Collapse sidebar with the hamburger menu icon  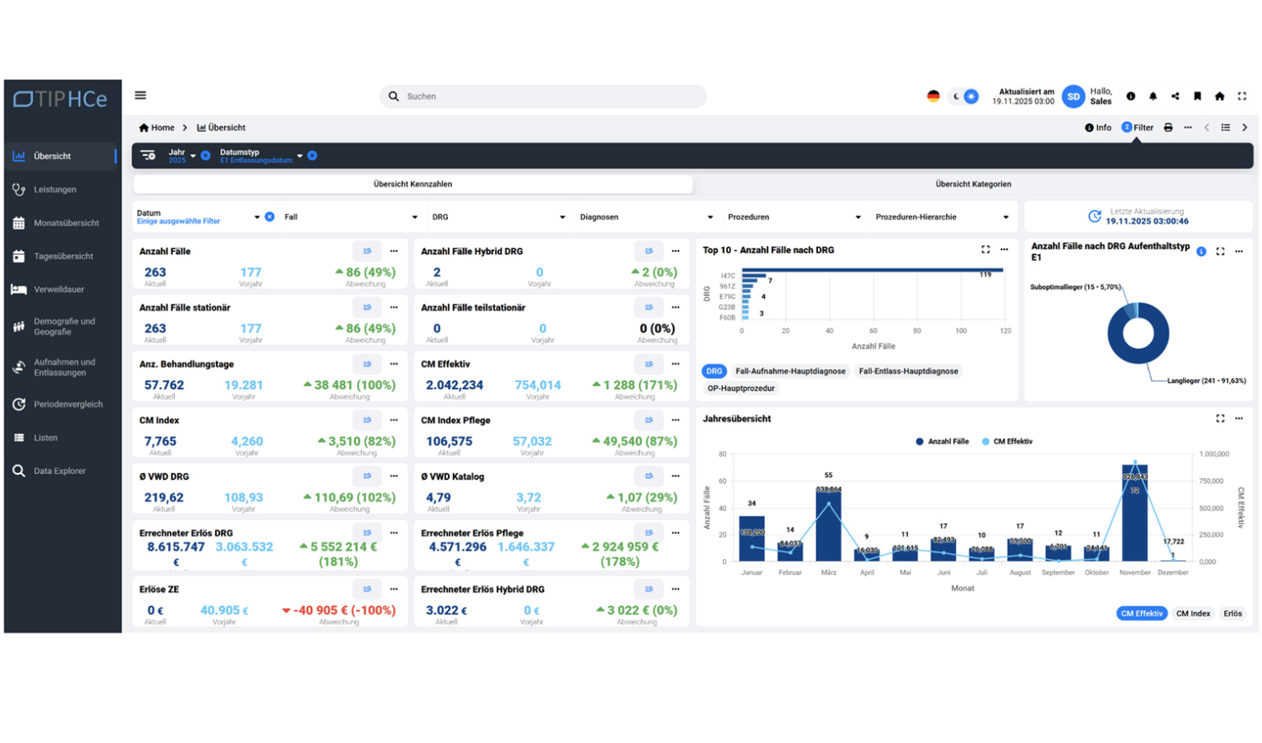pyautogui.click(x=140, y=96)
